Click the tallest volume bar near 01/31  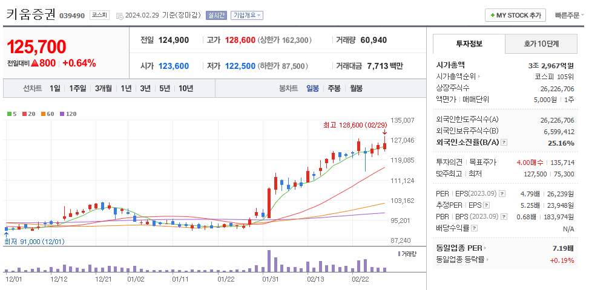click(x=269, y=261)
